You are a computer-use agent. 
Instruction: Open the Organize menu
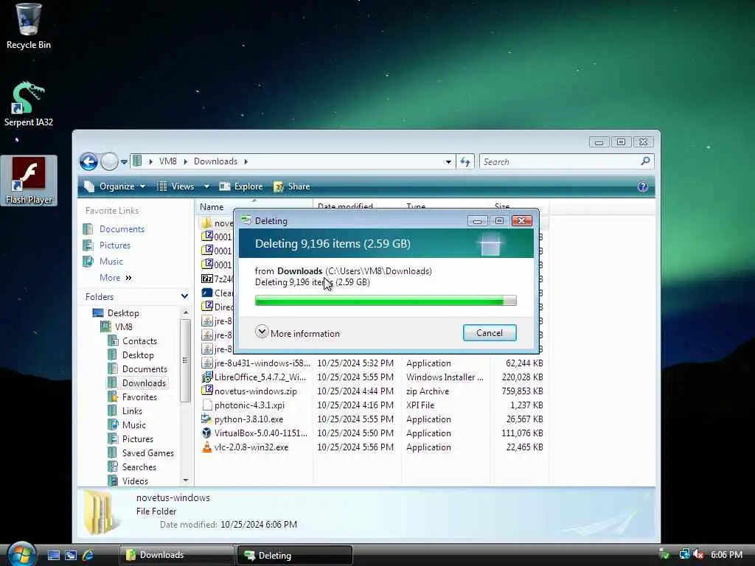[x=114, y=186]
